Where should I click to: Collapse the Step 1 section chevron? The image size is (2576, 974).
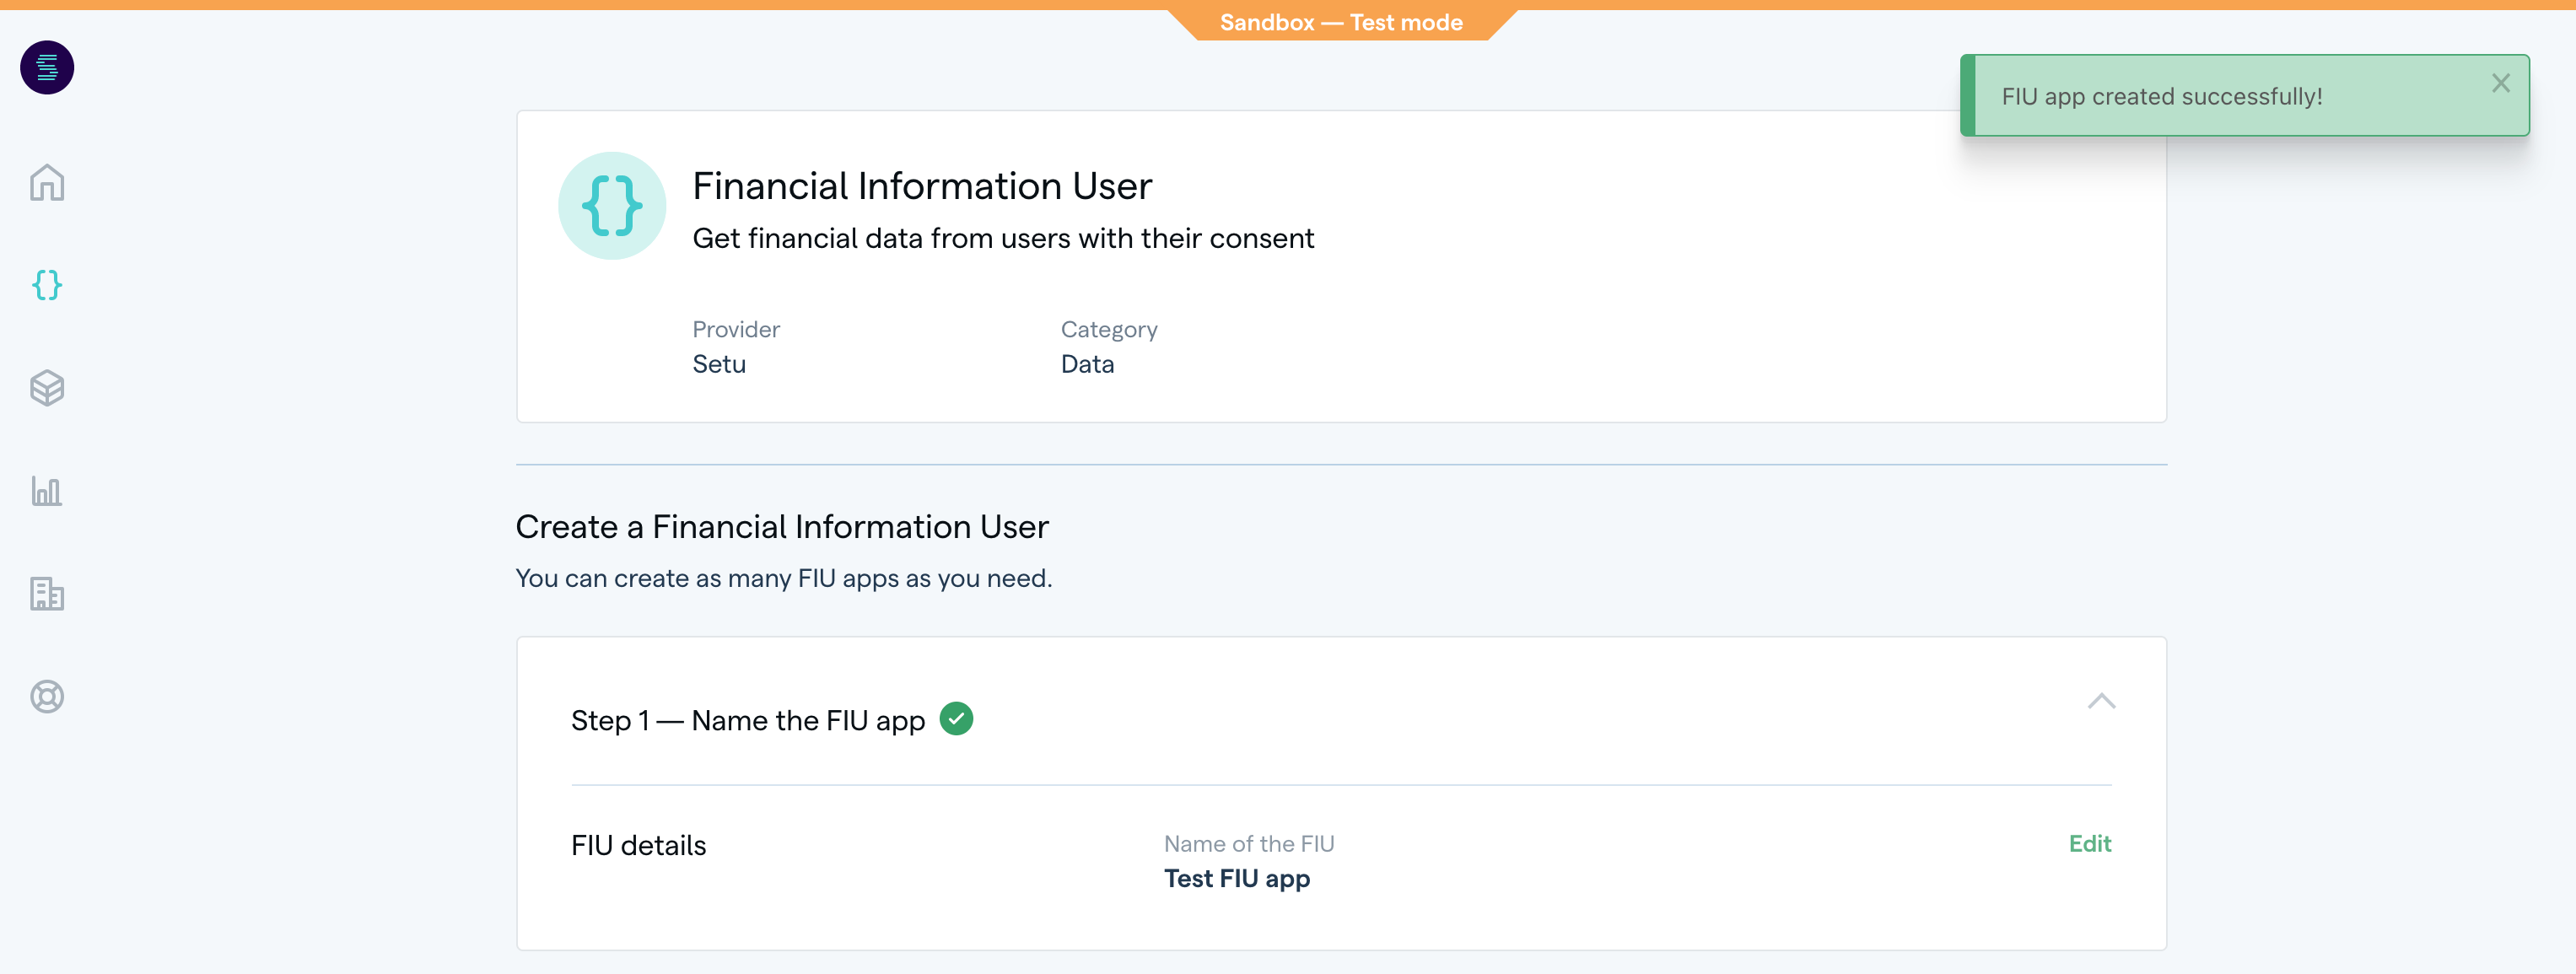[2101, 701]
